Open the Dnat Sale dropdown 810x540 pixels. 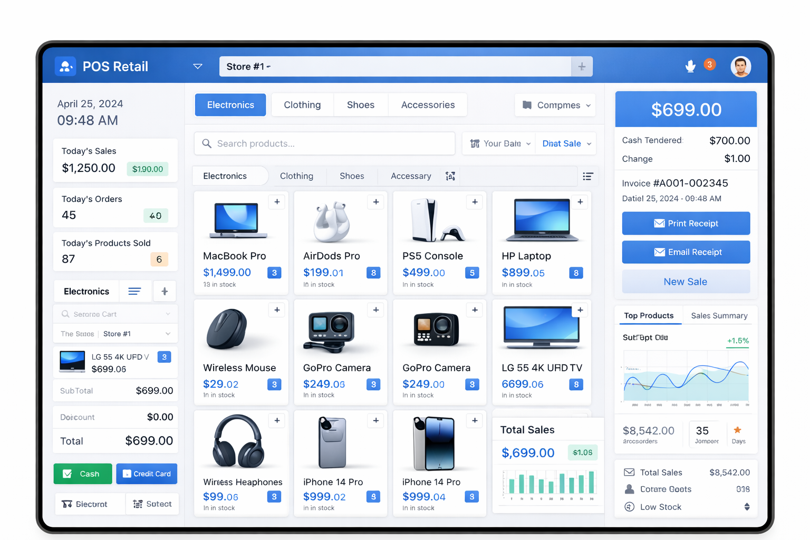[x=566, y=143]
